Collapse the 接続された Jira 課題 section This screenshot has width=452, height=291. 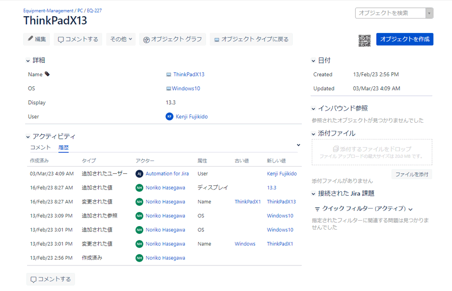313,194
